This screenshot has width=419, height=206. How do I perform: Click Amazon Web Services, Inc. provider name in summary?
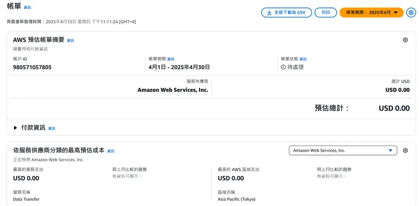pyautogui.click(x=173, y=90)
